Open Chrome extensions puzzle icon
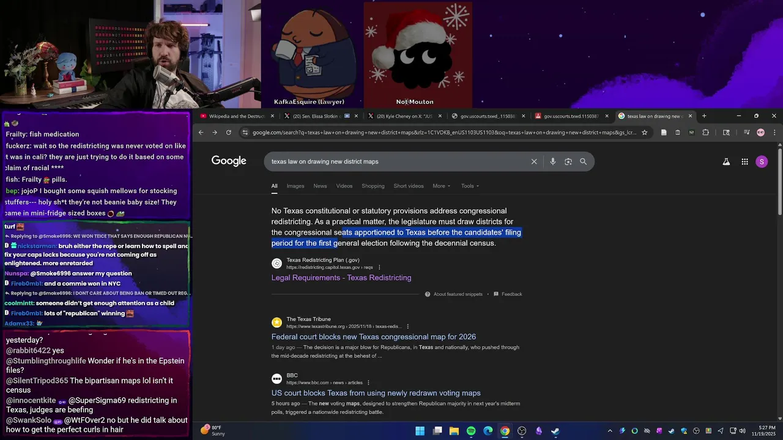 point(705,133)
